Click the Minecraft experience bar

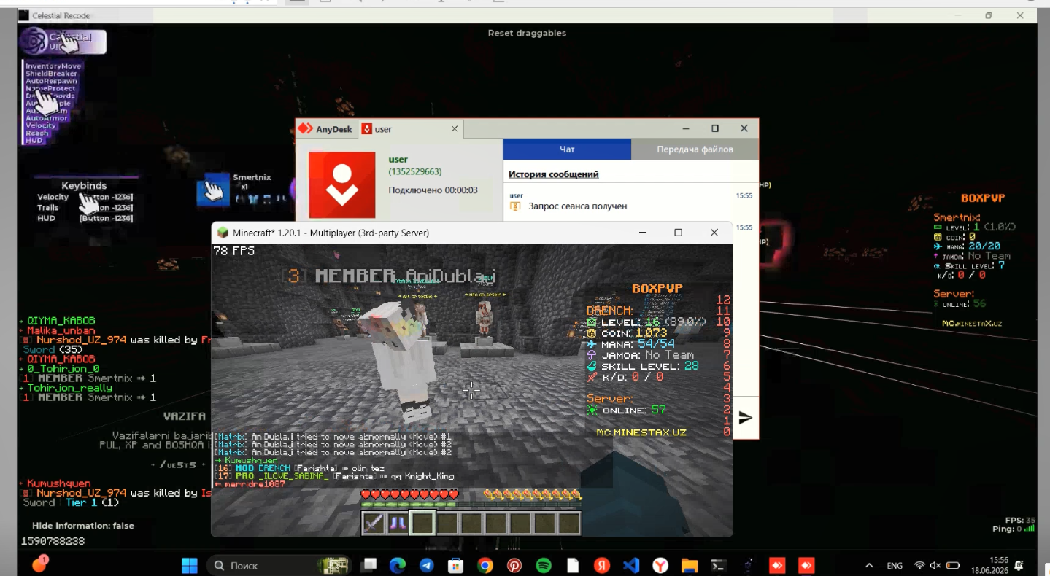(471, 505)
